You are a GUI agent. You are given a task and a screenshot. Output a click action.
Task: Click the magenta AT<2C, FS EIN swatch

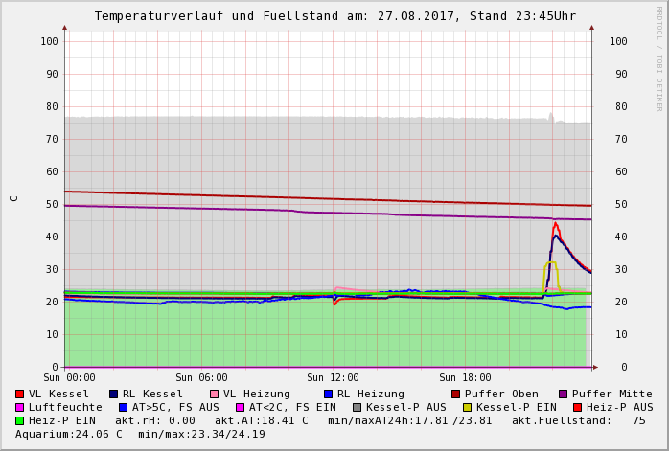pyautogui.click(x=241, y=408)
